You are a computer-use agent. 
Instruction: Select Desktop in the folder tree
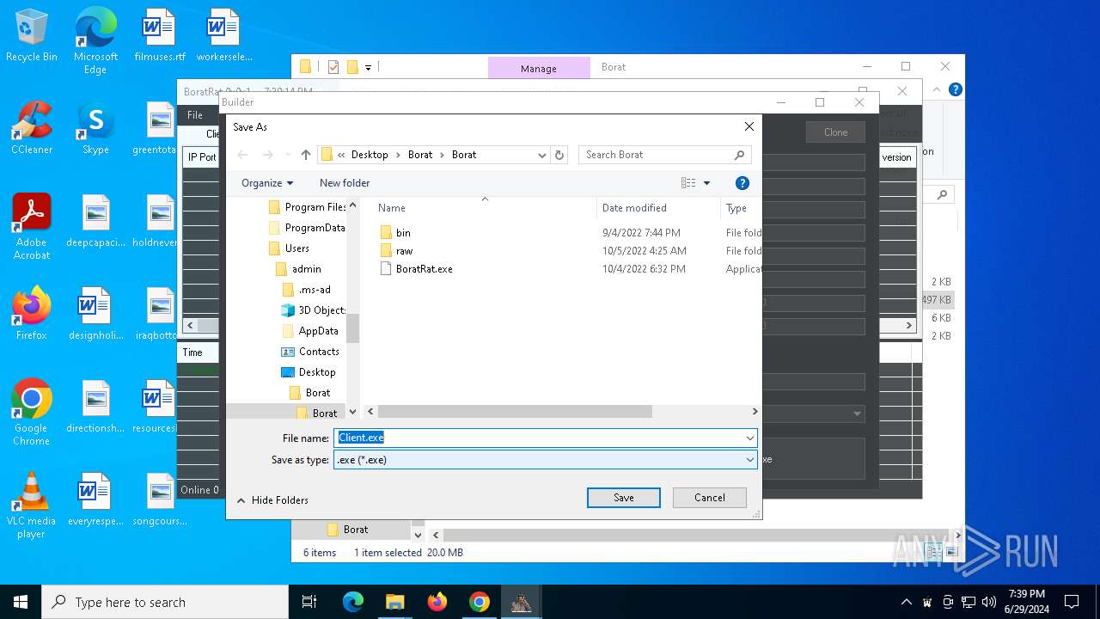click(x=309, y=372)
